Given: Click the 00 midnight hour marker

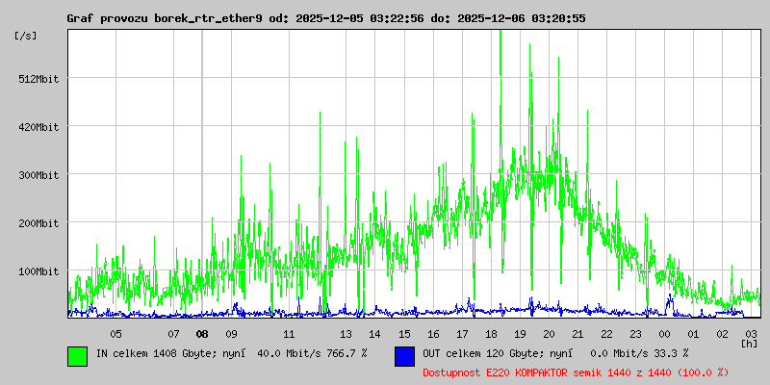Looking at the screenshot, I should point(664,334).
